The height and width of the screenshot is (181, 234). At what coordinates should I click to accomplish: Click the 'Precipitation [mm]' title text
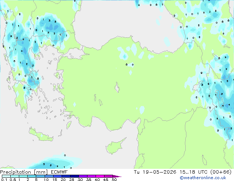click(x=24, y=172)
